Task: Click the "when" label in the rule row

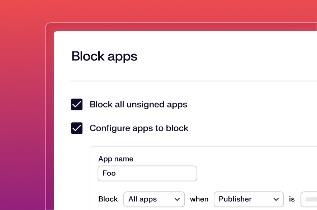Action: point(199,199)
